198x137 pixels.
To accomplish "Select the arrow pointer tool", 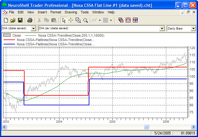I will 64,20.
